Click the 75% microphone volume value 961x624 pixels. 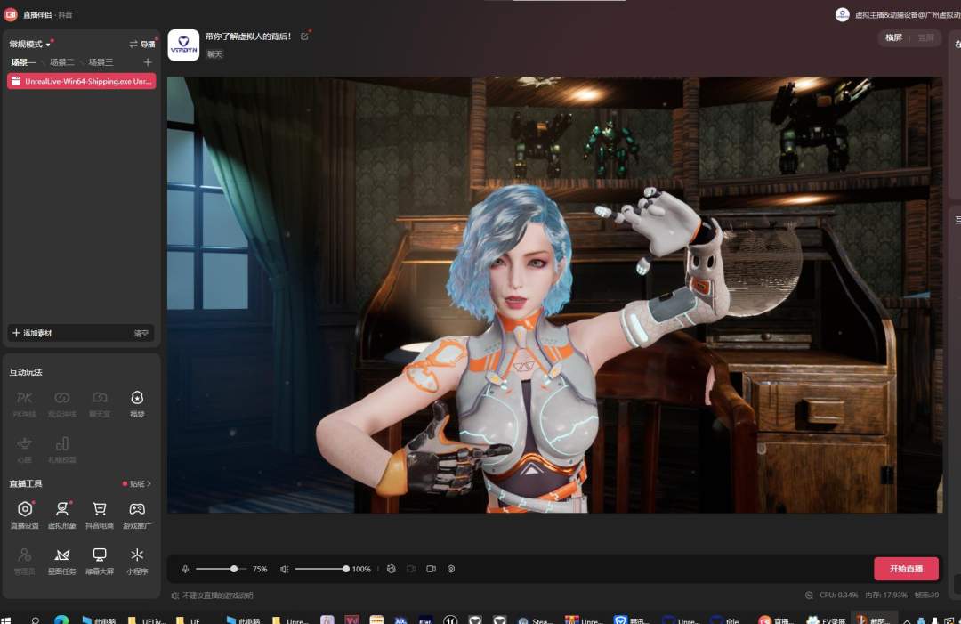coord(260,569)
